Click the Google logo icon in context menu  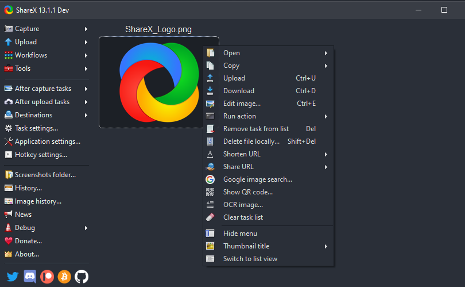point(210,179)
